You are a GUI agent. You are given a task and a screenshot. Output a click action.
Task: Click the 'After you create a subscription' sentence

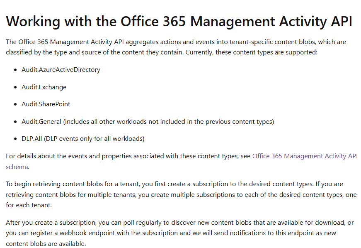179,233
